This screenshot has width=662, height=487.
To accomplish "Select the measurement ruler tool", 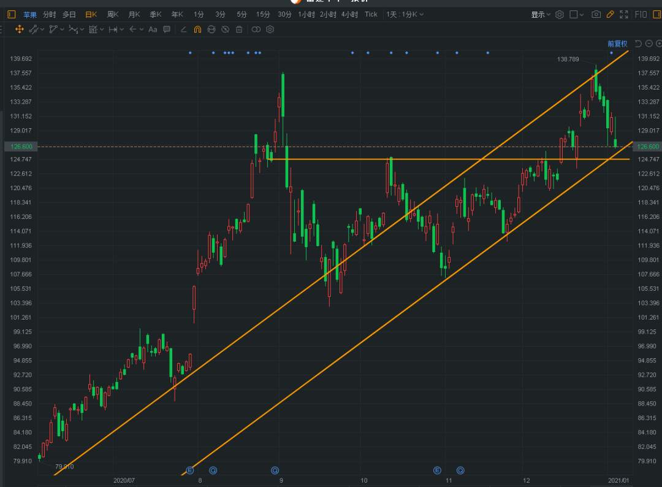I will (x=93, y=29).
